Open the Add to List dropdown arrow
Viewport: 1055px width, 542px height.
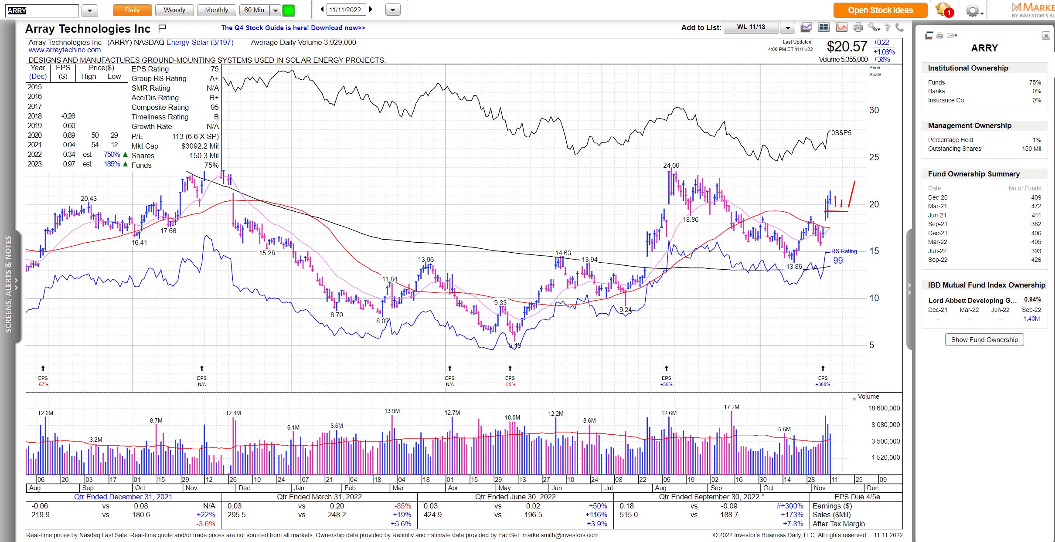787,28
